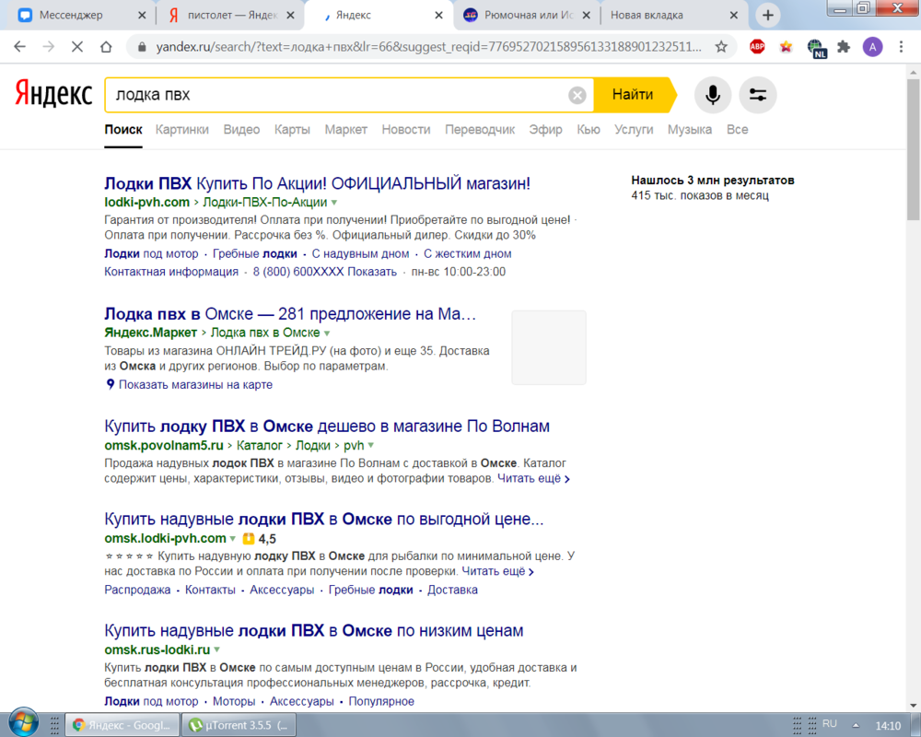Switch to the Переводчик tab
Screen dimensions: 921x737
point(480,129)
